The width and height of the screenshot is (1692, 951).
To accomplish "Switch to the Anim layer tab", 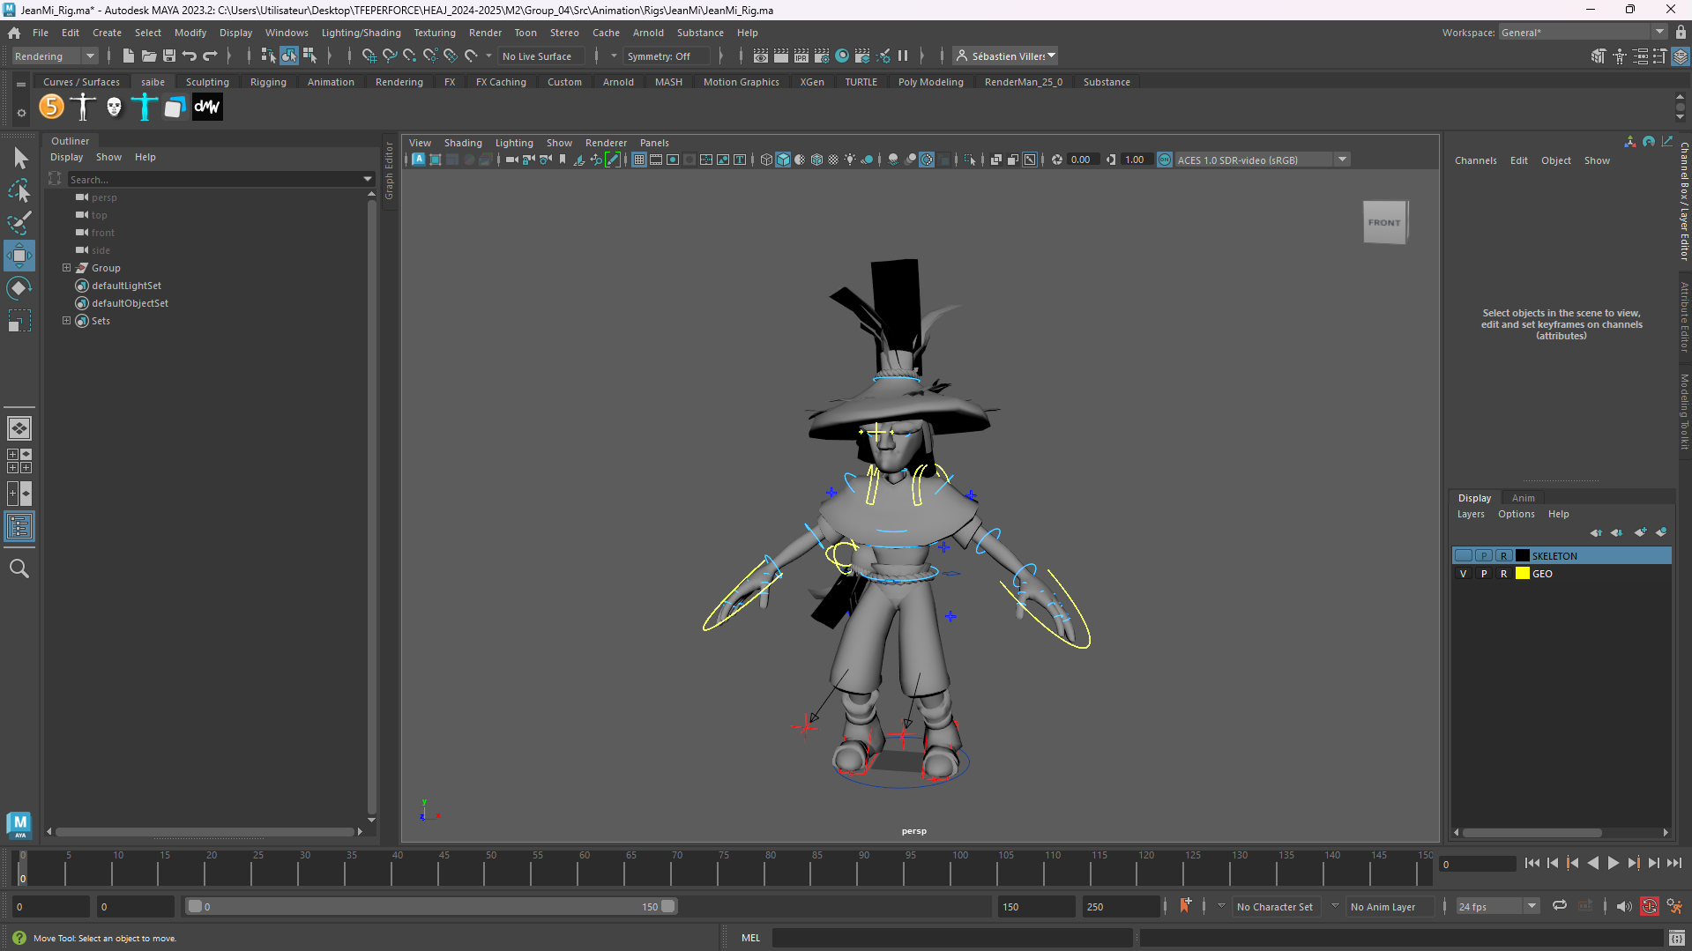I will coord(1523,498).
